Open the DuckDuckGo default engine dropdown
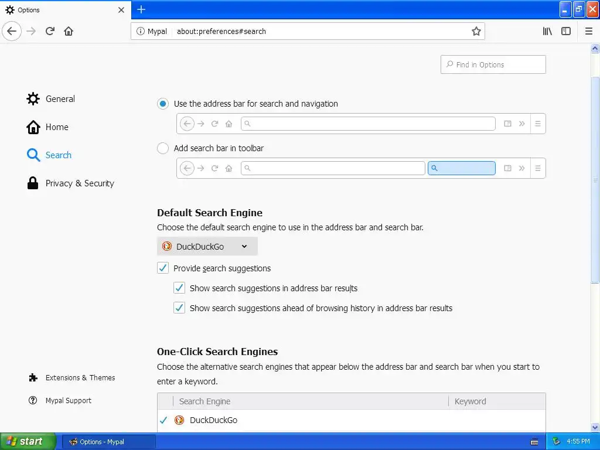600x450 pixels. pyautogui.click(x=207, y=247)
